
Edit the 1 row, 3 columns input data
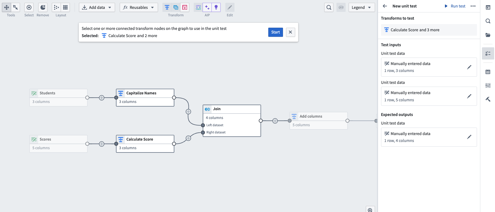click(469, 67)
